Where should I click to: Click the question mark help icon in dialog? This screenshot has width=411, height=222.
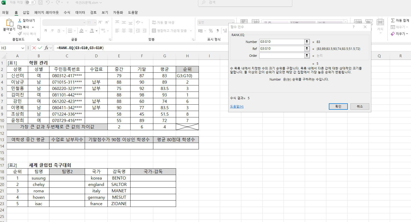point(354,27)
